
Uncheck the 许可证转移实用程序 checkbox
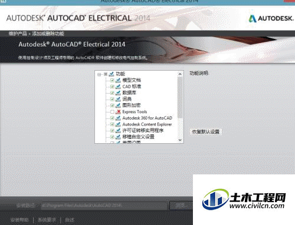[112, 131]
